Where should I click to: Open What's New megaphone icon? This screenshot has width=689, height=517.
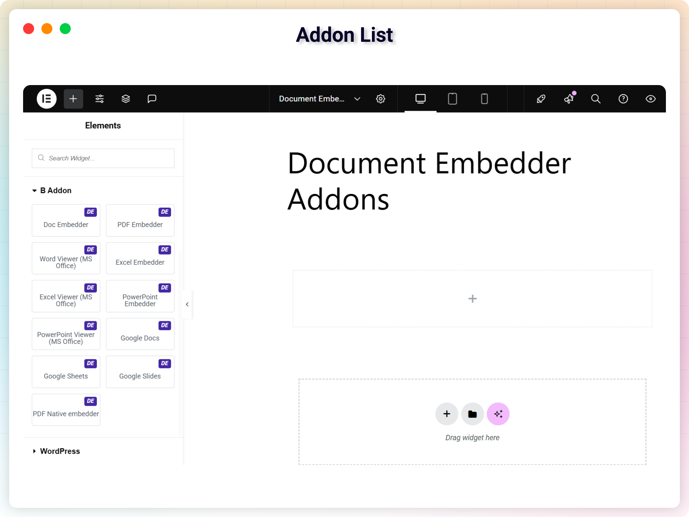click(x=569, y=99)
